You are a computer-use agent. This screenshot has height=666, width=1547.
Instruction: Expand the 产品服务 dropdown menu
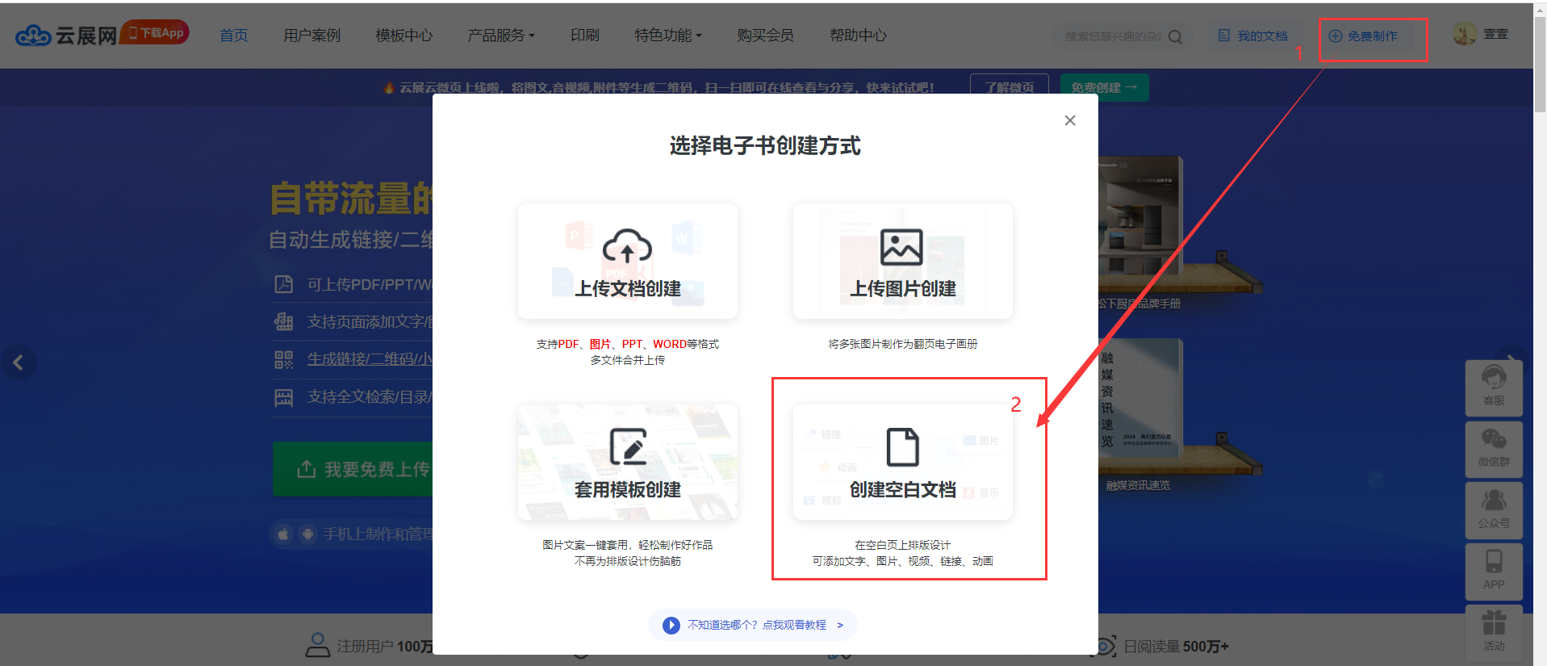pos(500,36)
